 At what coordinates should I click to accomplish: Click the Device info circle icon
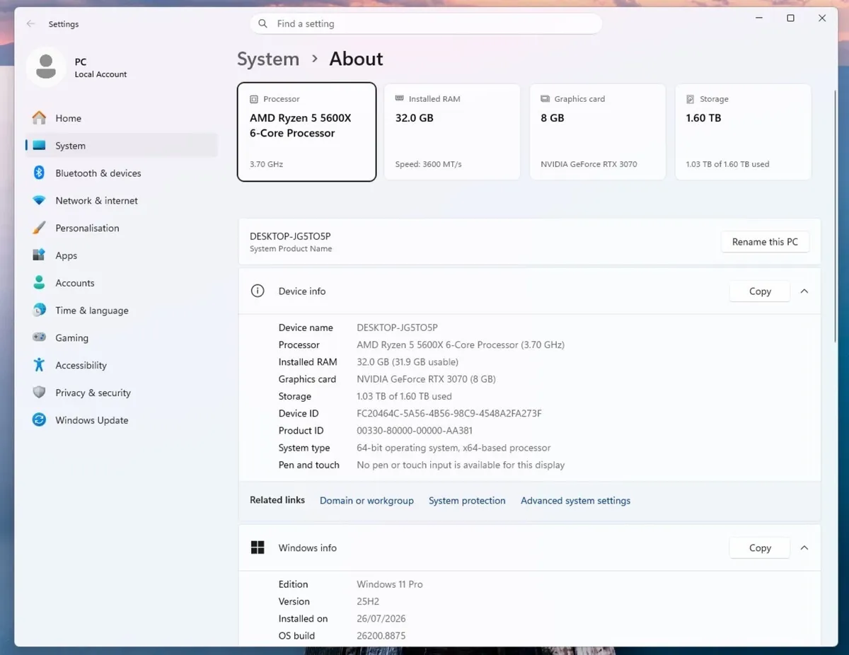pyautogui.click(x=258, y=291)
